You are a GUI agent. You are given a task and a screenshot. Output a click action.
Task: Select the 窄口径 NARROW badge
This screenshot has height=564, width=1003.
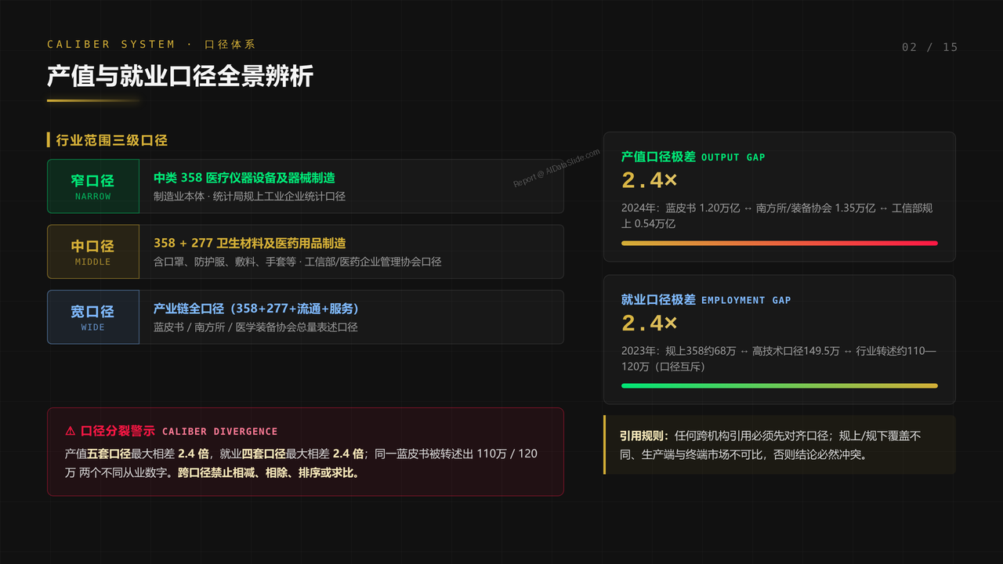(x=93, y=186)
